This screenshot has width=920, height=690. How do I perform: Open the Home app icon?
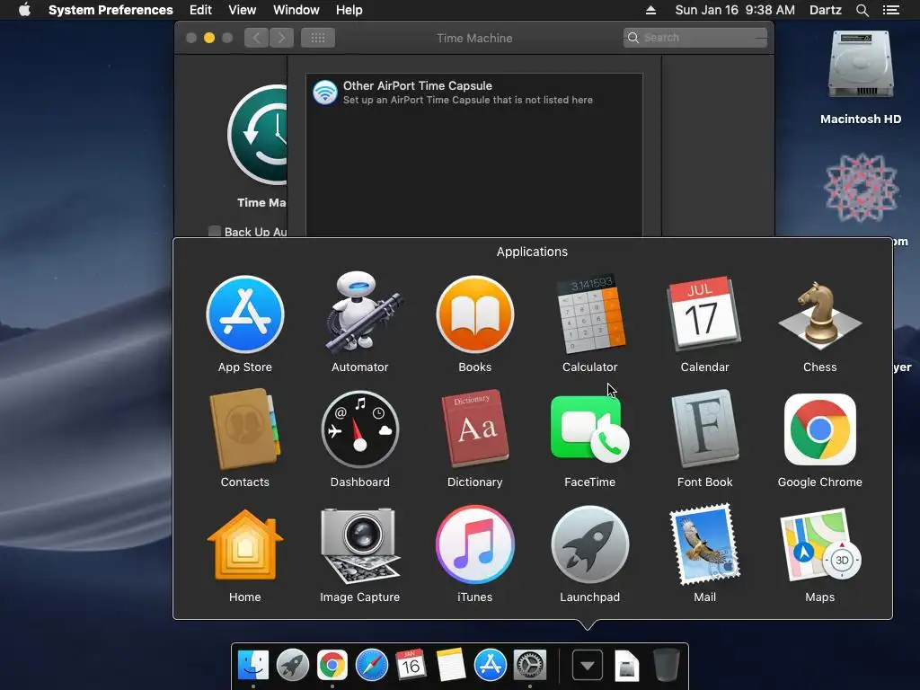click(x=245, y=544)
